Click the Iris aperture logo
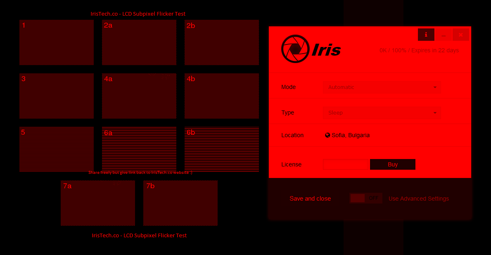The height and width of the screenshot is (255, 491). coord(295,49)
